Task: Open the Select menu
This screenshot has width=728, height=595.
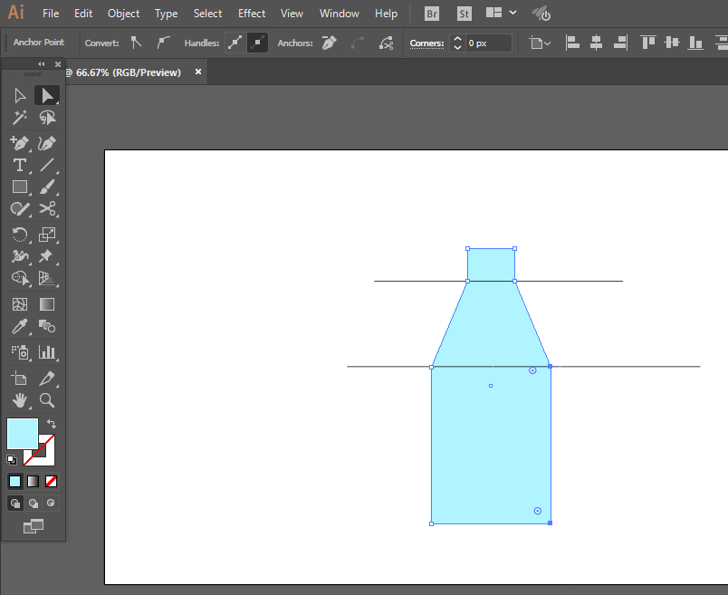Action: [207, 14]
